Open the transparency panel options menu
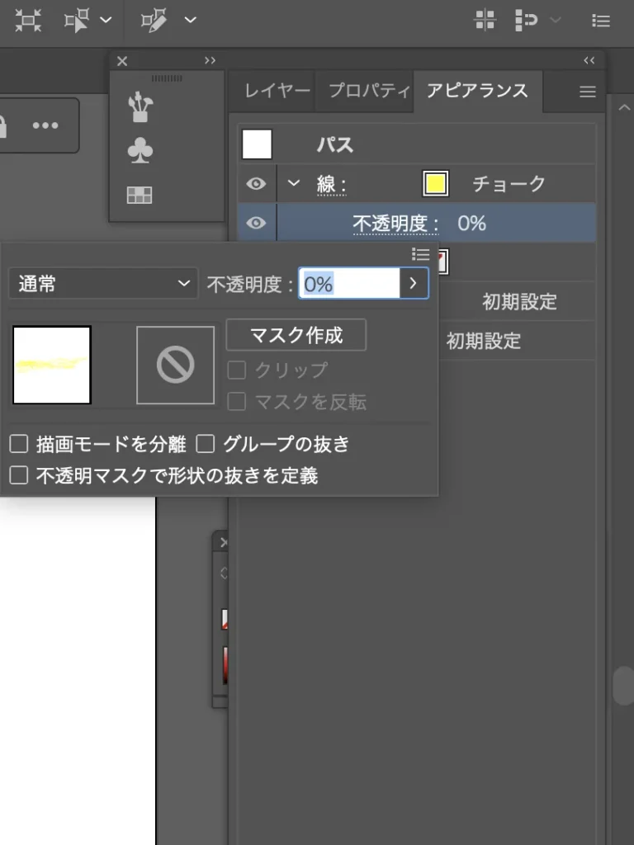The width and height of the screenshot is (634, 845). pyautogui.click(x=421, y=254)
